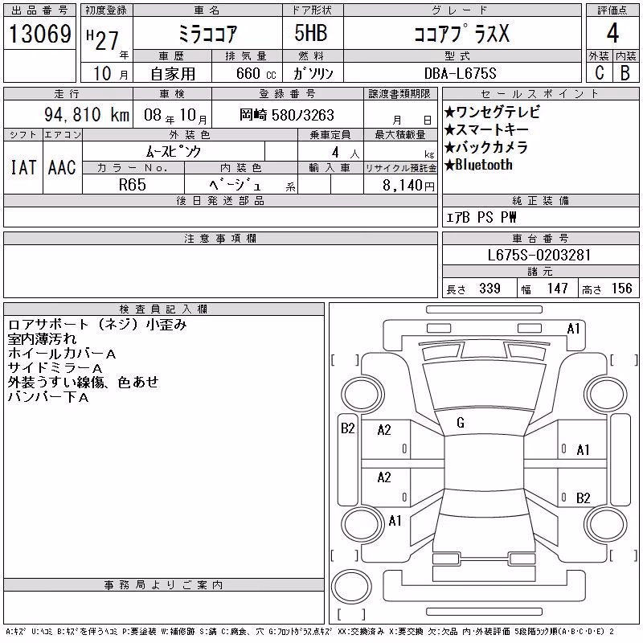
Task: Select the first registration year H27
Action: tap(103, 39)
